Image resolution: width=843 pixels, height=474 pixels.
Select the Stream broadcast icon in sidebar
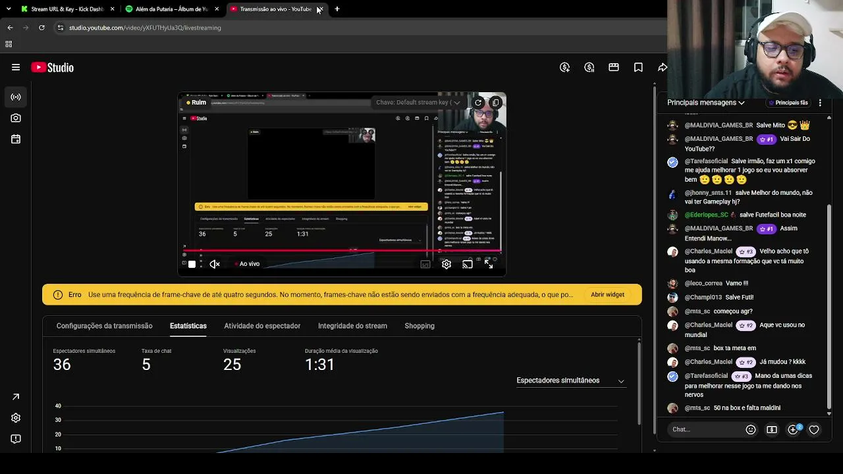click(x=16, y=97)
